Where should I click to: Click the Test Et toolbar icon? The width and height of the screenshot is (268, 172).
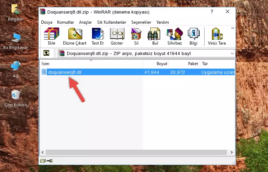[98, 34]
